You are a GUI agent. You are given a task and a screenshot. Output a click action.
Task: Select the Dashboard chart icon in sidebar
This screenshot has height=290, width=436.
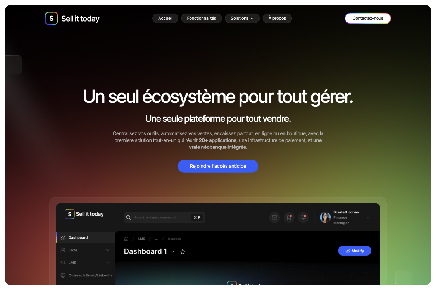click(x=63, y=237)
